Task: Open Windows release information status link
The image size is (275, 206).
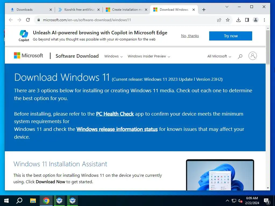Action: 117,129
